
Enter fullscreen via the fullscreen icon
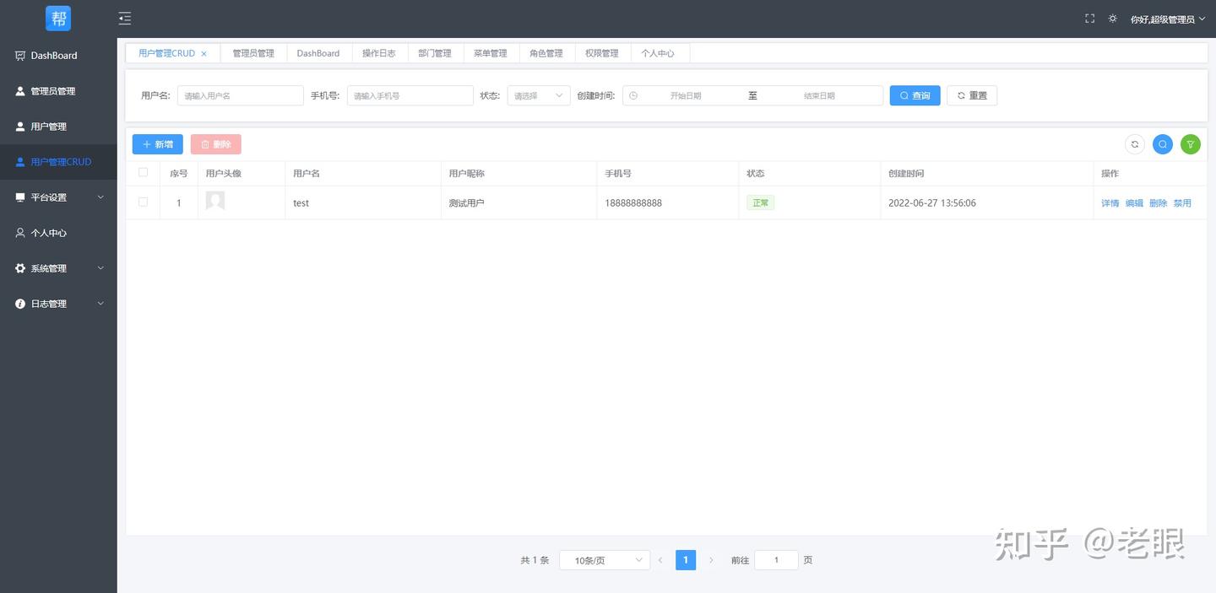[1088, 17]
